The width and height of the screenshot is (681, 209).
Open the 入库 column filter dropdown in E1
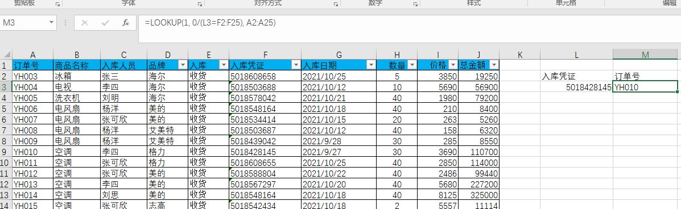coord(224,65)
